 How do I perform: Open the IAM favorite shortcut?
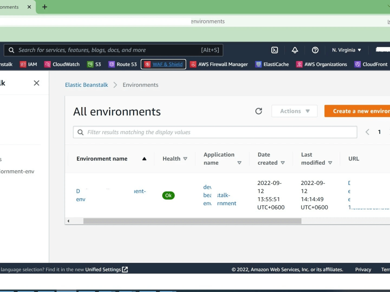[x=28, y=64]
